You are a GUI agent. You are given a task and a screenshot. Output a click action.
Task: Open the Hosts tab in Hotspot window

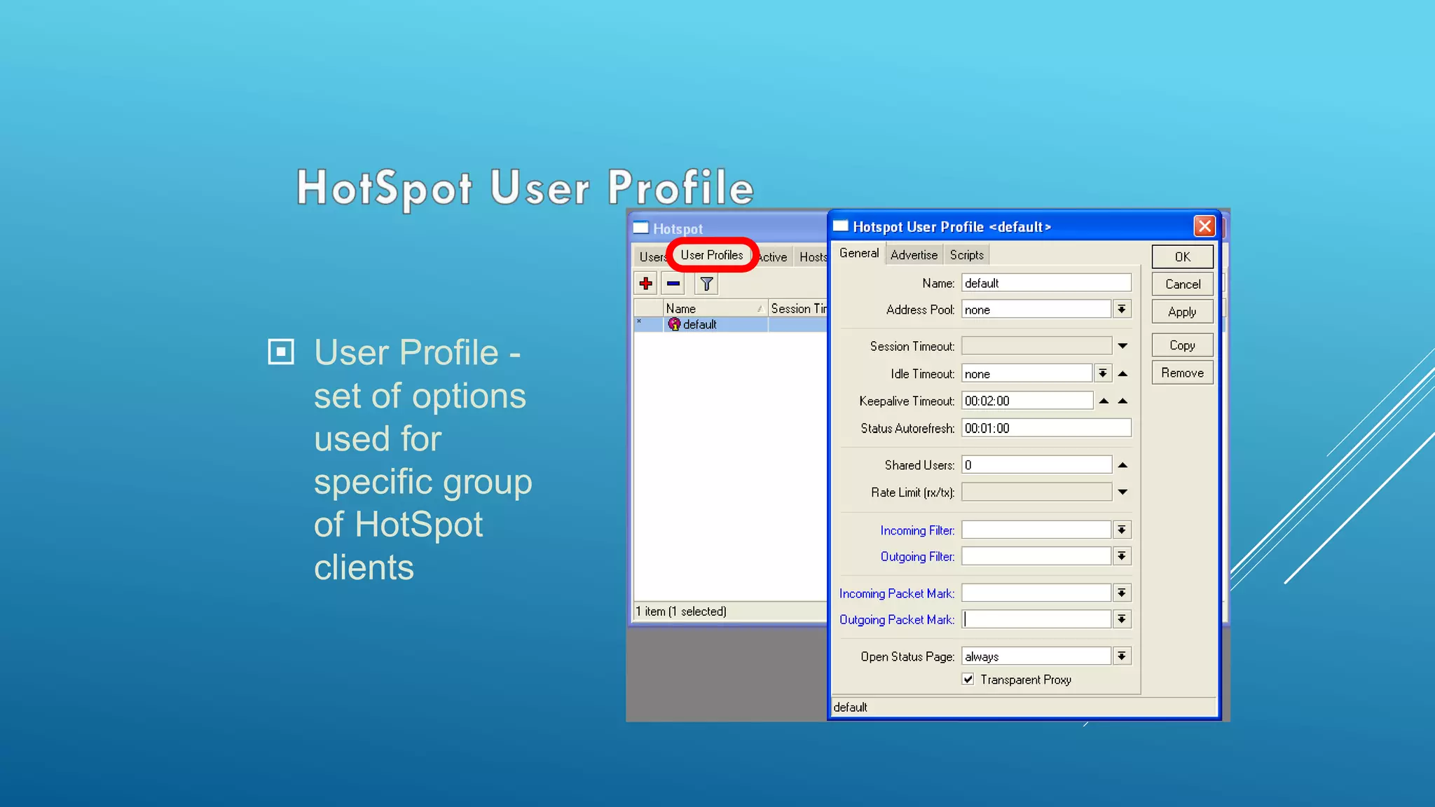click(813, 257)
